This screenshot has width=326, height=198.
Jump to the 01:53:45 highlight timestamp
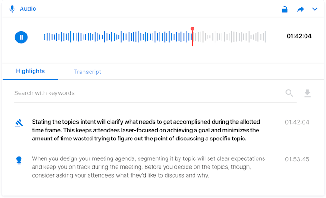click(x=297, y=159)
